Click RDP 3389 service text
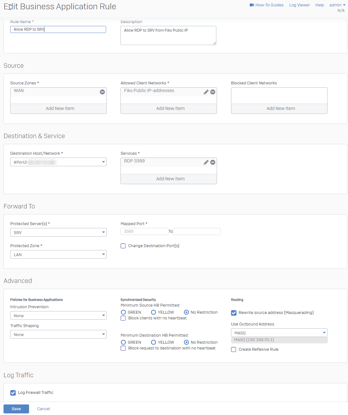The image size is (348, 415). click(135, 161)
